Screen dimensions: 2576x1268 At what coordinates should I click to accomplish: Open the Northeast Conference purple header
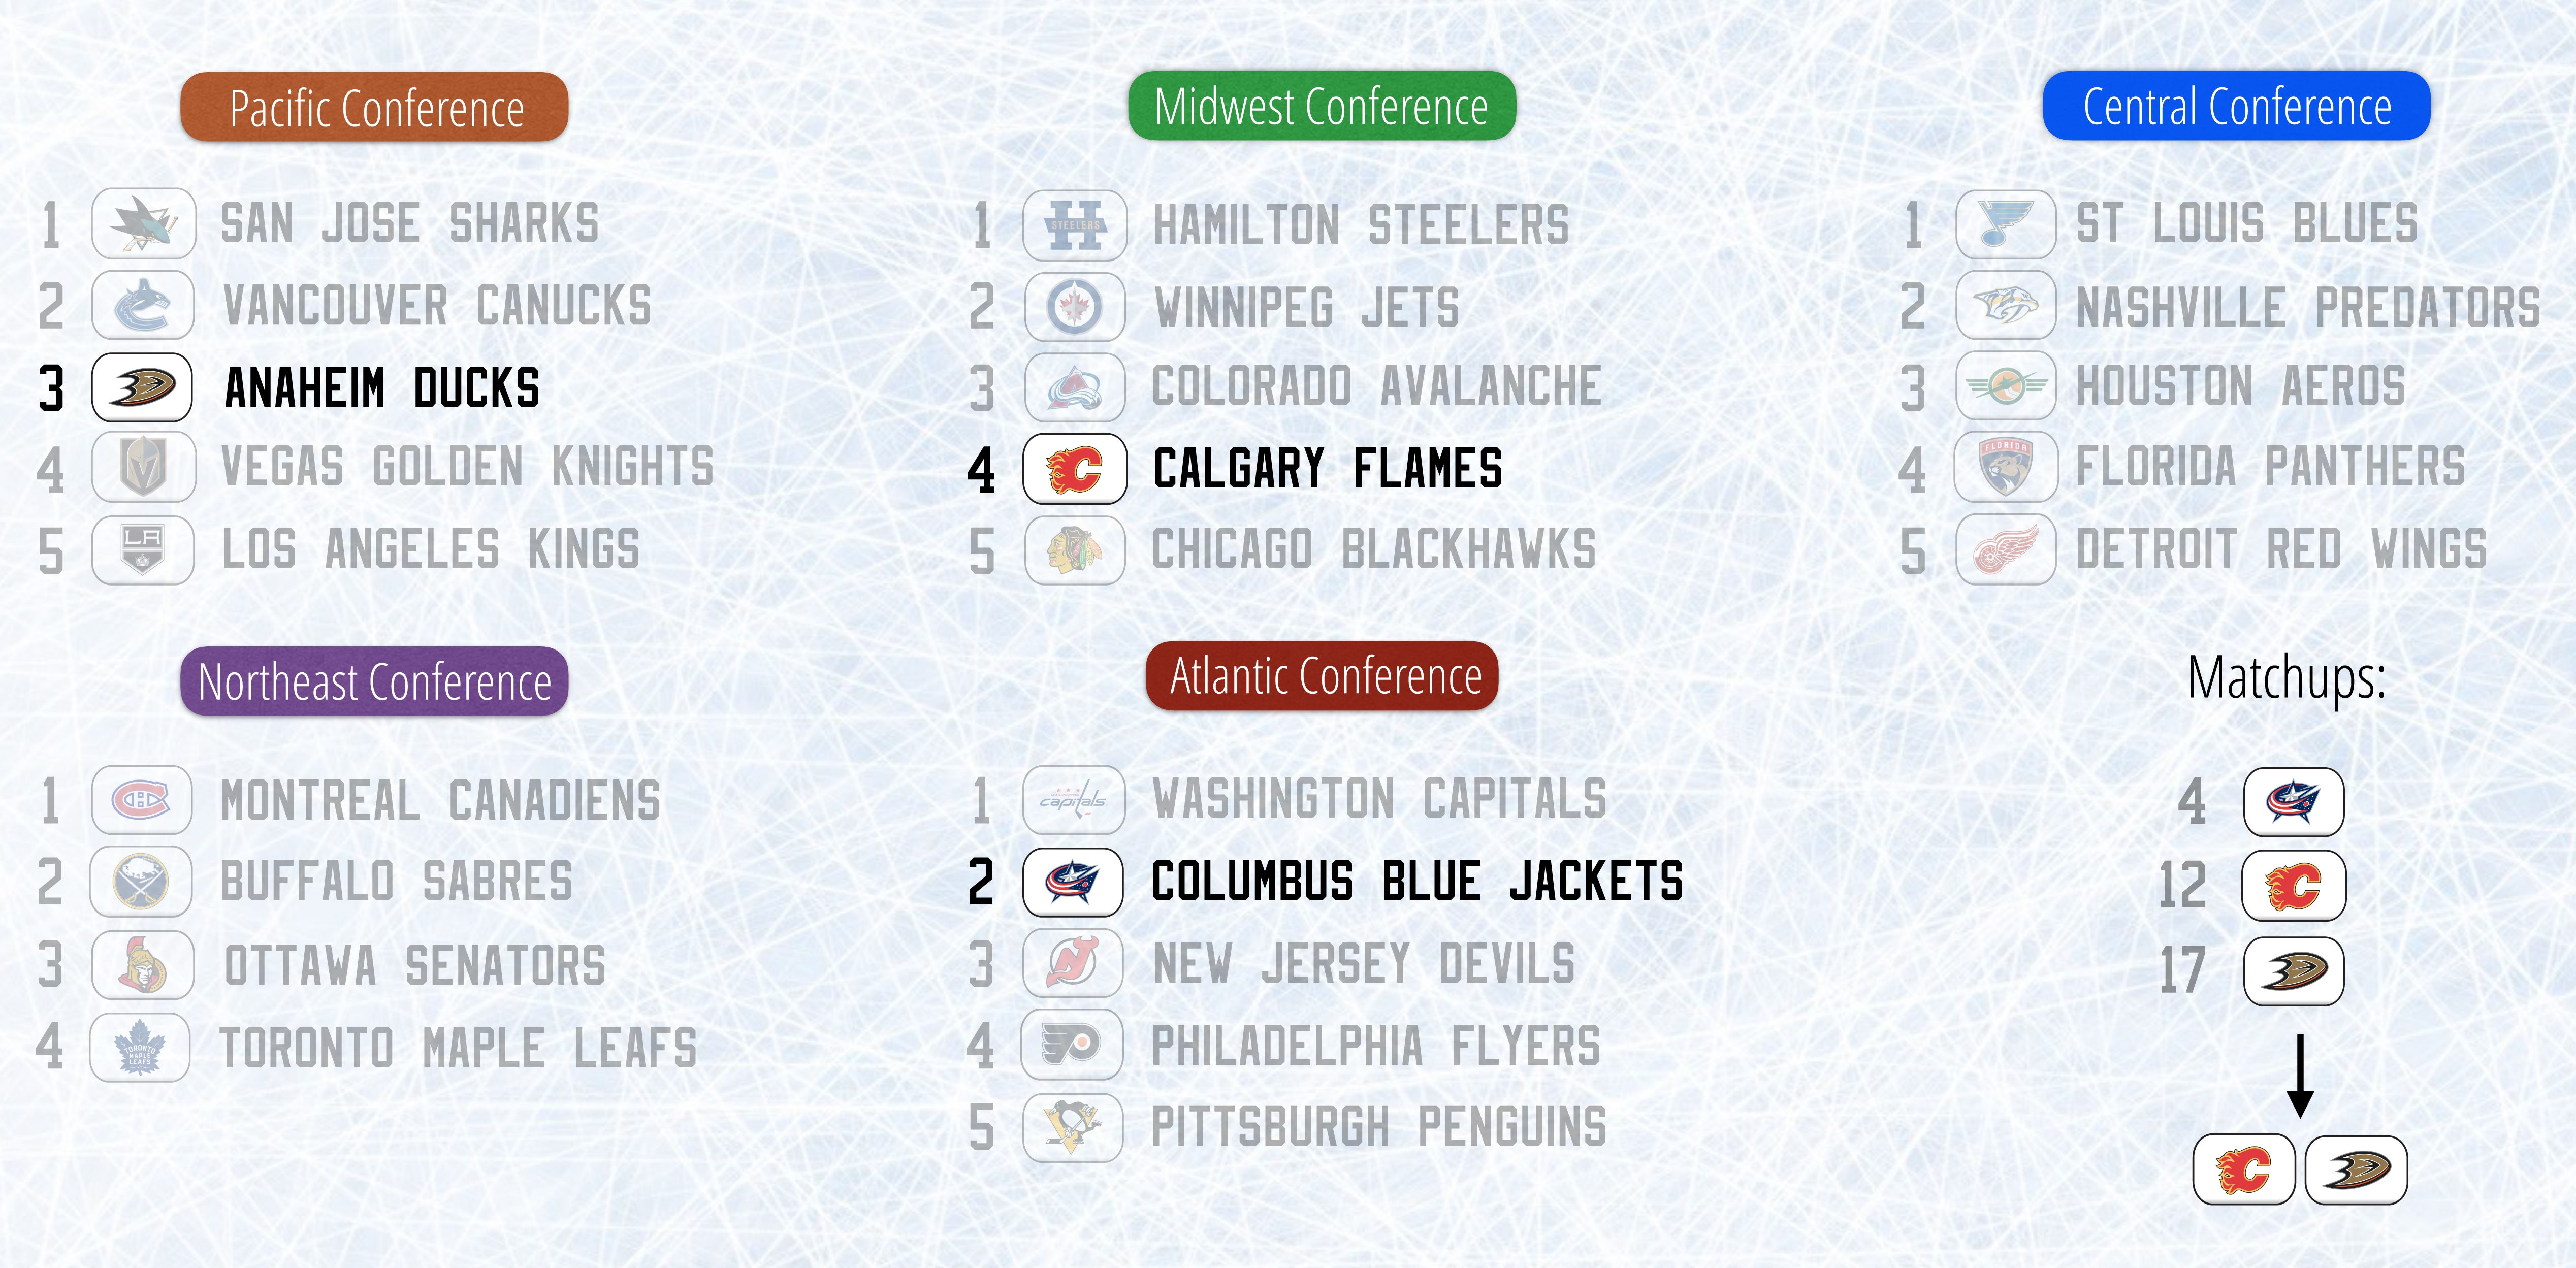(374, 682)
